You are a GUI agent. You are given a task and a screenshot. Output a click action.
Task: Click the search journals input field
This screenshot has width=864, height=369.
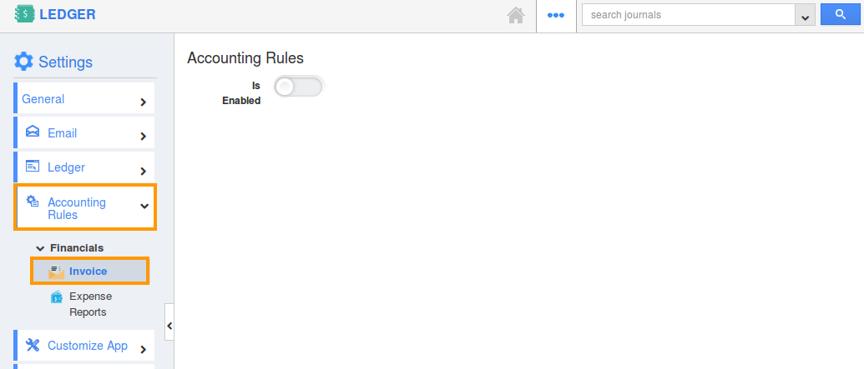click(x=688, y=15)
